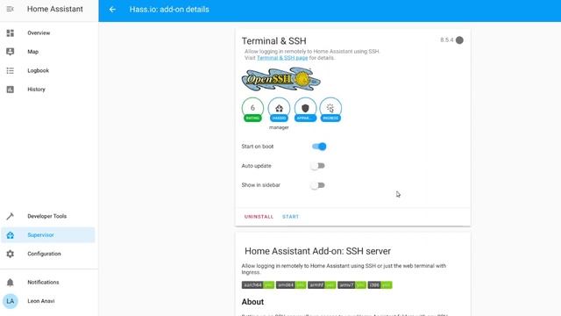Click the Developer Tools hammer icon
The height and width of the screenshot is (316, 561).
tap(10, 216)
